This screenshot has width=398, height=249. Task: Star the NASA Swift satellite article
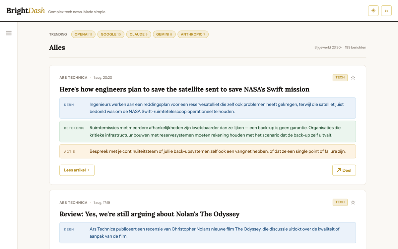[x=353, y=78]
